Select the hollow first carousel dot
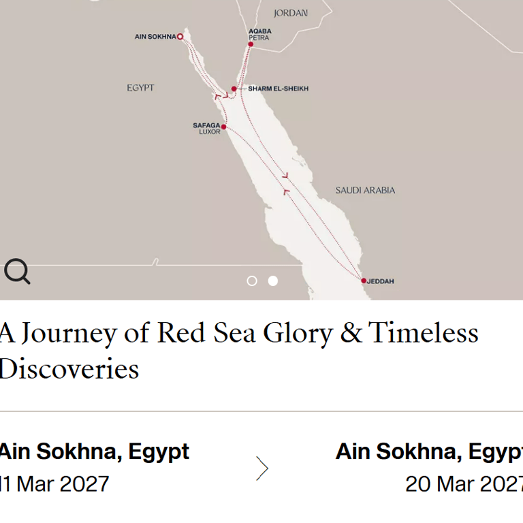 coord(252,281)
